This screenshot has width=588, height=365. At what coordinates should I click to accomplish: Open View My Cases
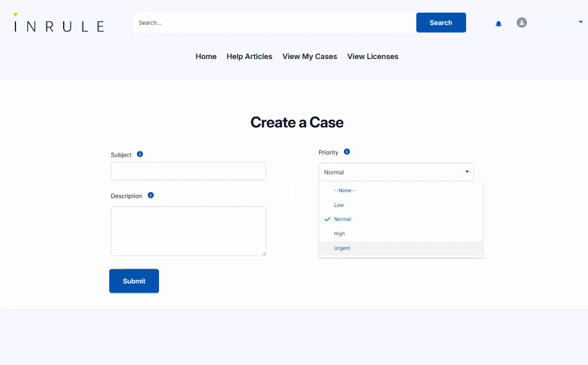(310, 57)
